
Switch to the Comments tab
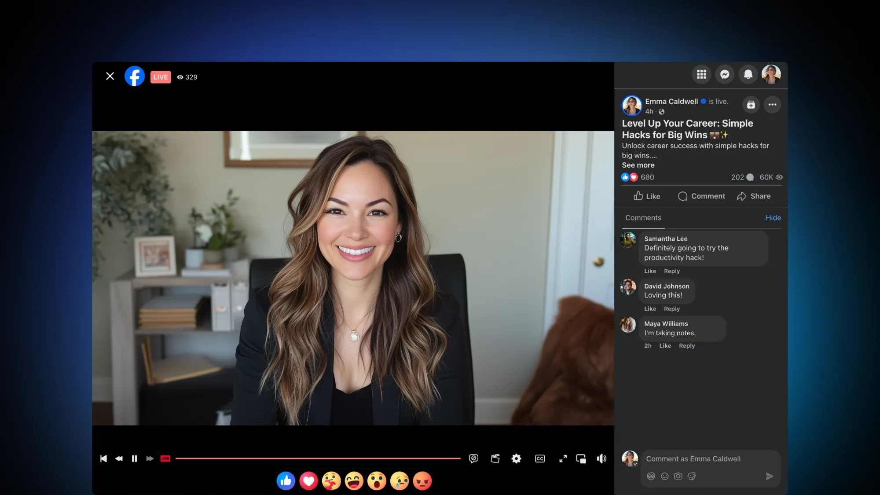coord(643,217)
